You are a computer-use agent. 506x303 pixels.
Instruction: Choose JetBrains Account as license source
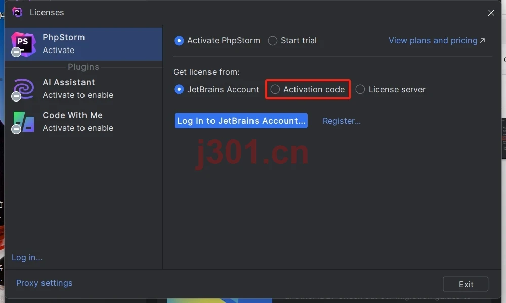click(x=179, y=89)
